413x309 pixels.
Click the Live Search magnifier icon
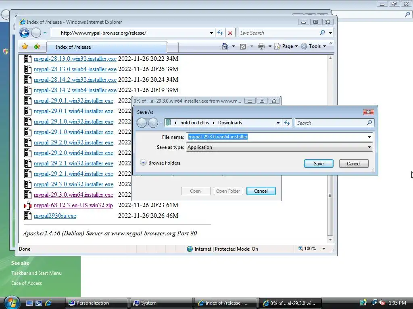[322, 33]
